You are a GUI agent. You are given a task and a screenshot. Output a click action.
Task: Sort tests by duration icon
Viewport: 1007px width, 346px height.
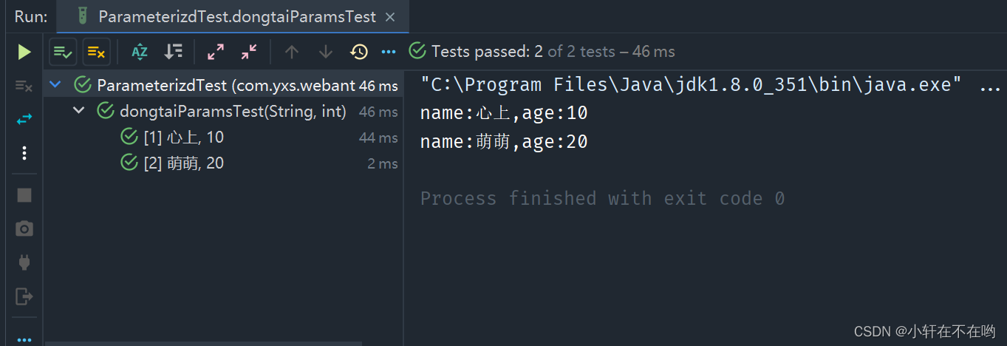pos(174,52)
